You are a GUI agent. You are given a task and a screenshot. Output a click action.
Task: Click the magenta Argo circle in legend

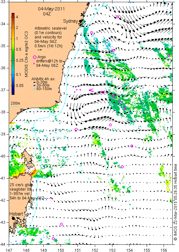point(35,57)
